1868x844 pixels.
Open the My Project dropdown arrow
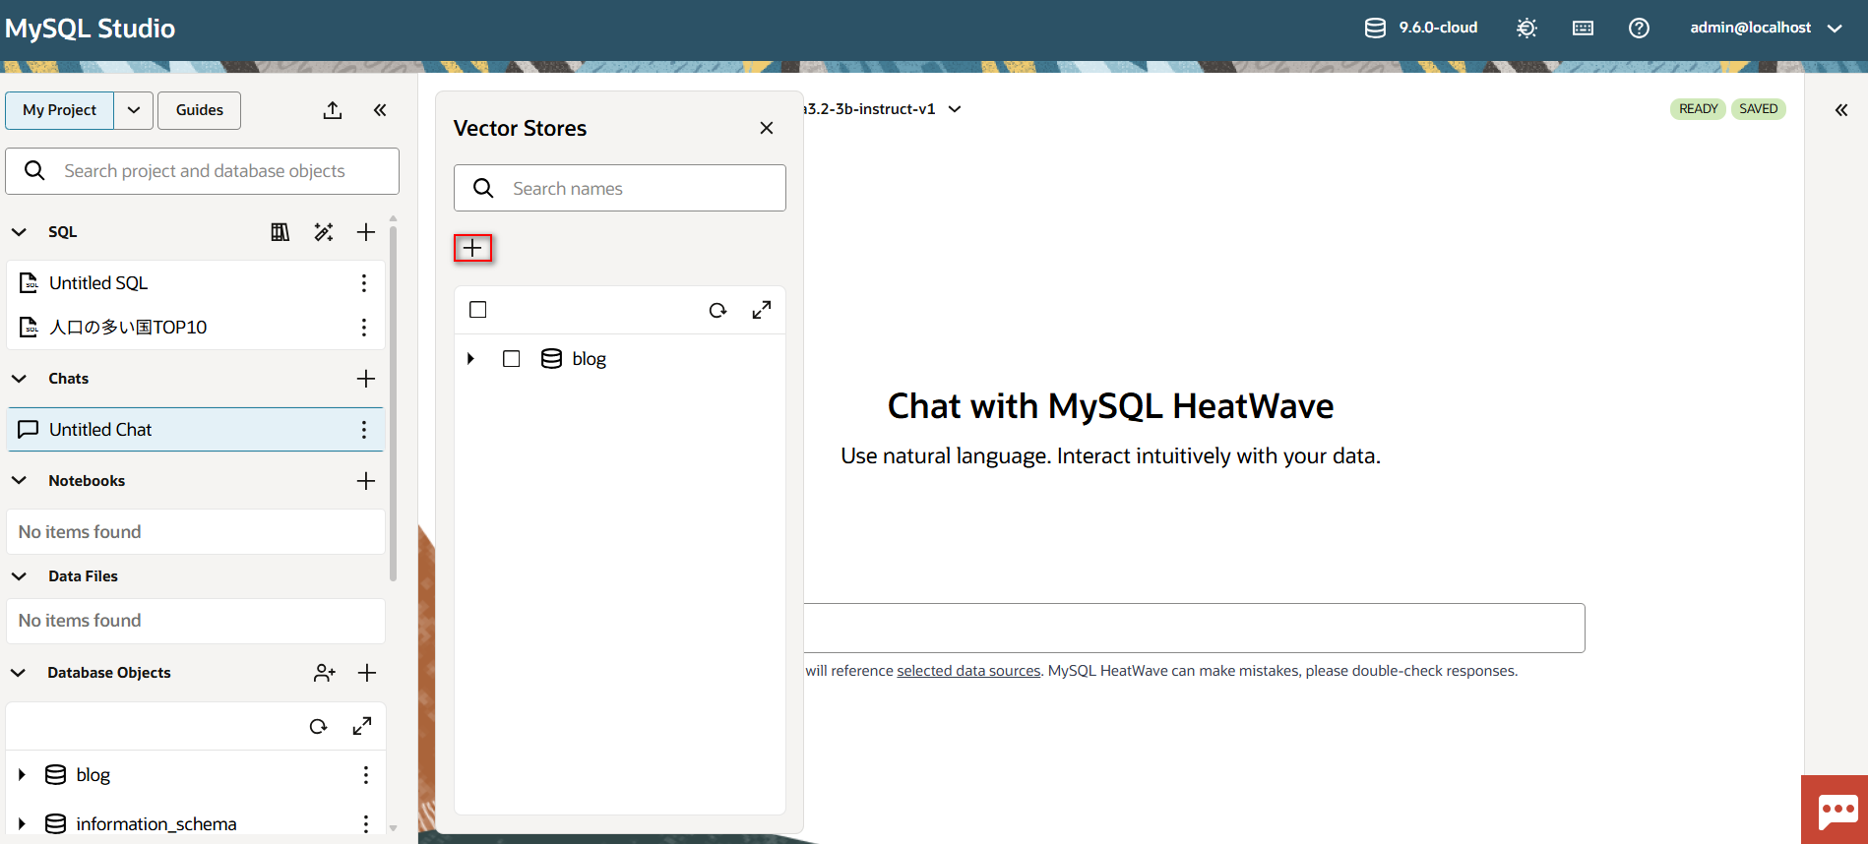(x=134, y=110)
